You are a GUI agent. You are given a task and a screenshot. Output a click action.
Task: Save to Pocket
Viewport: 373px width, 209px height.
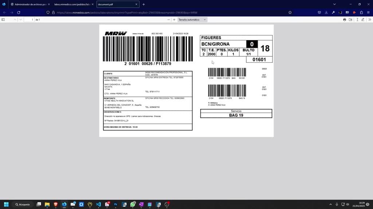319,13
